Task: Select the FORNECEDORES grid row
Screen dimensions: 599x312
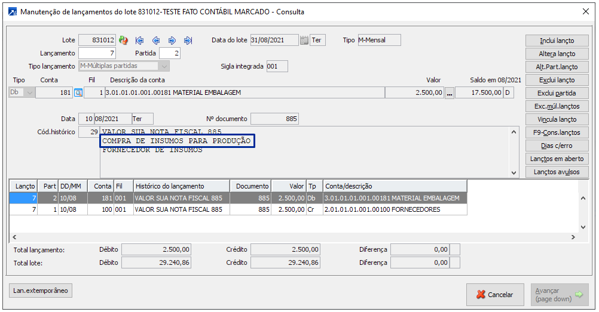Action: [x=238, y=209]
